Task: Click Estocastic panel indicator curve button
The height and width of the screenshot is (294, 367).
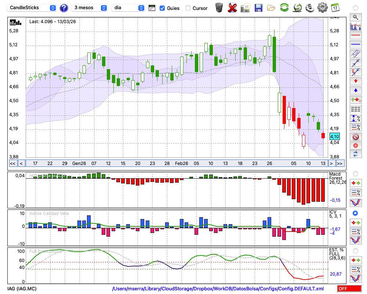Action: click(356, 279)
